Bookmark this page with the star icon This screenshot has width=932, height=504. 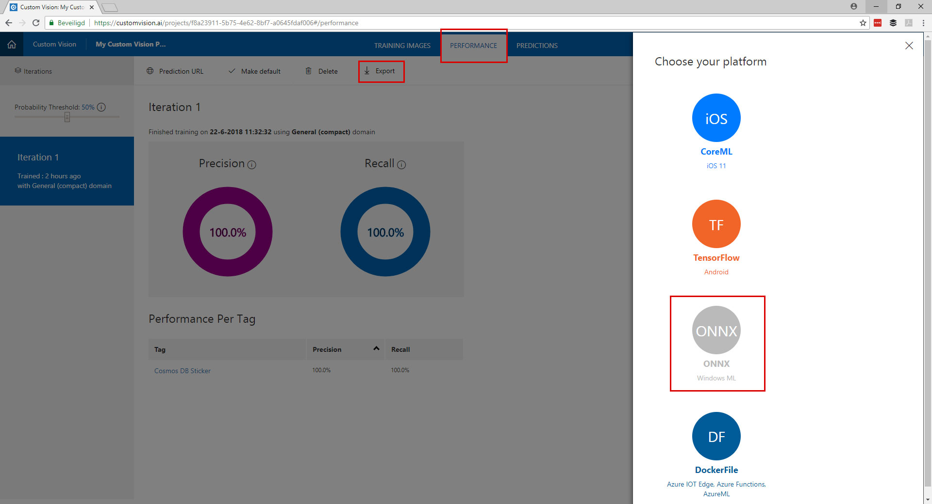863,23
